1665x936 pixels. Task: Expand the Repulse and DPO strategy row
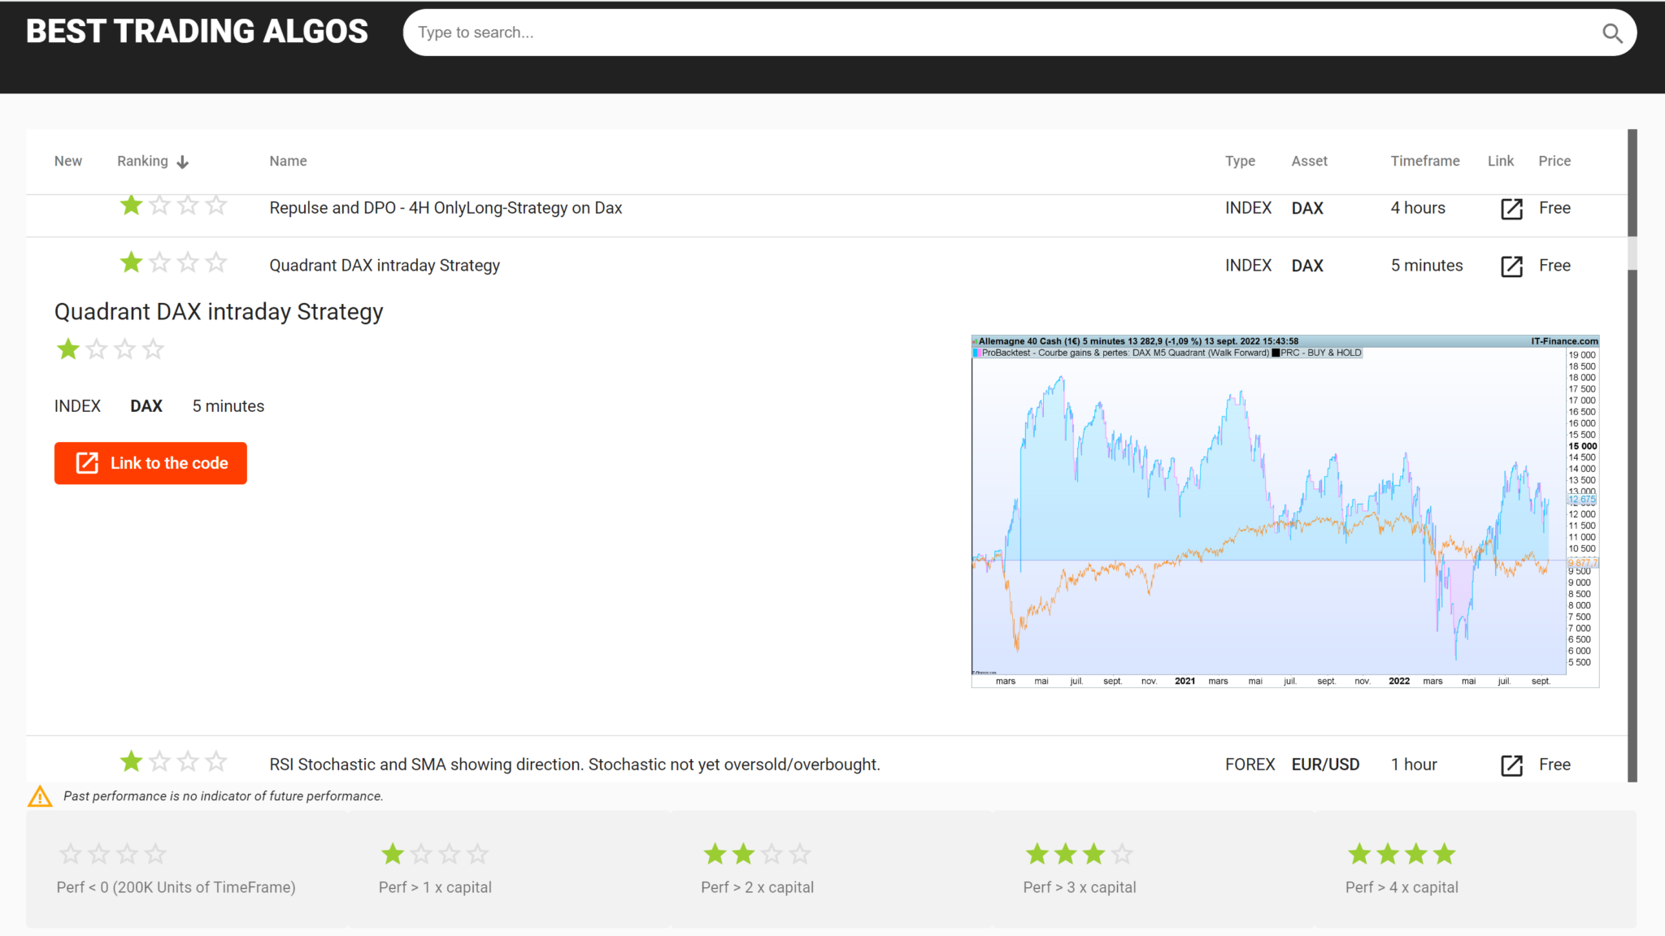point(446,208)
